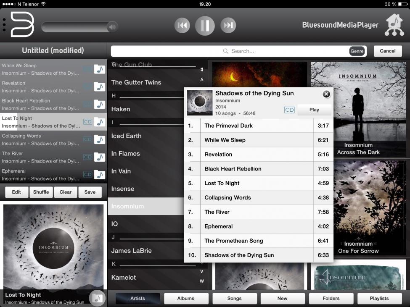The width and height of the screenshot is (410, 307).
Task: Save the play queue as playlist
Action: (x=90, y=192)
